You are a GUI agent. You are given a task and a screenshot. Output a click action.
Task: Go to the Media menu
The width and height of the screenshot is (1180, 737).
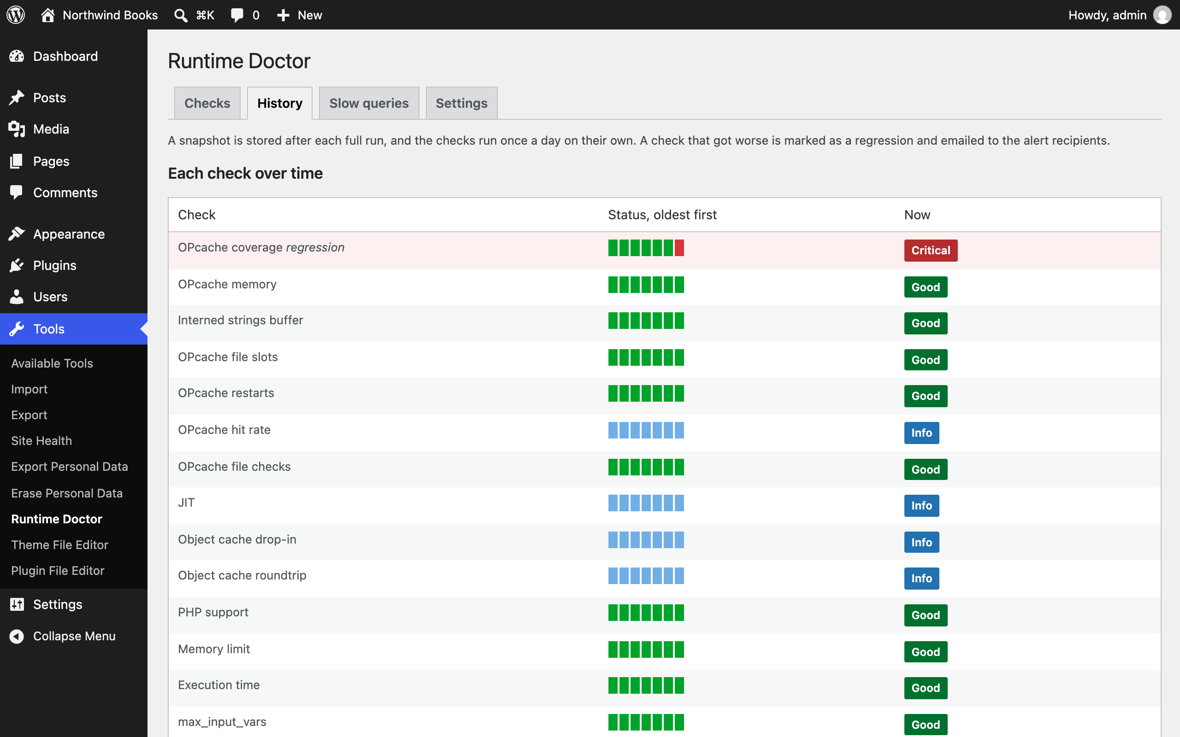click(74, 129)
